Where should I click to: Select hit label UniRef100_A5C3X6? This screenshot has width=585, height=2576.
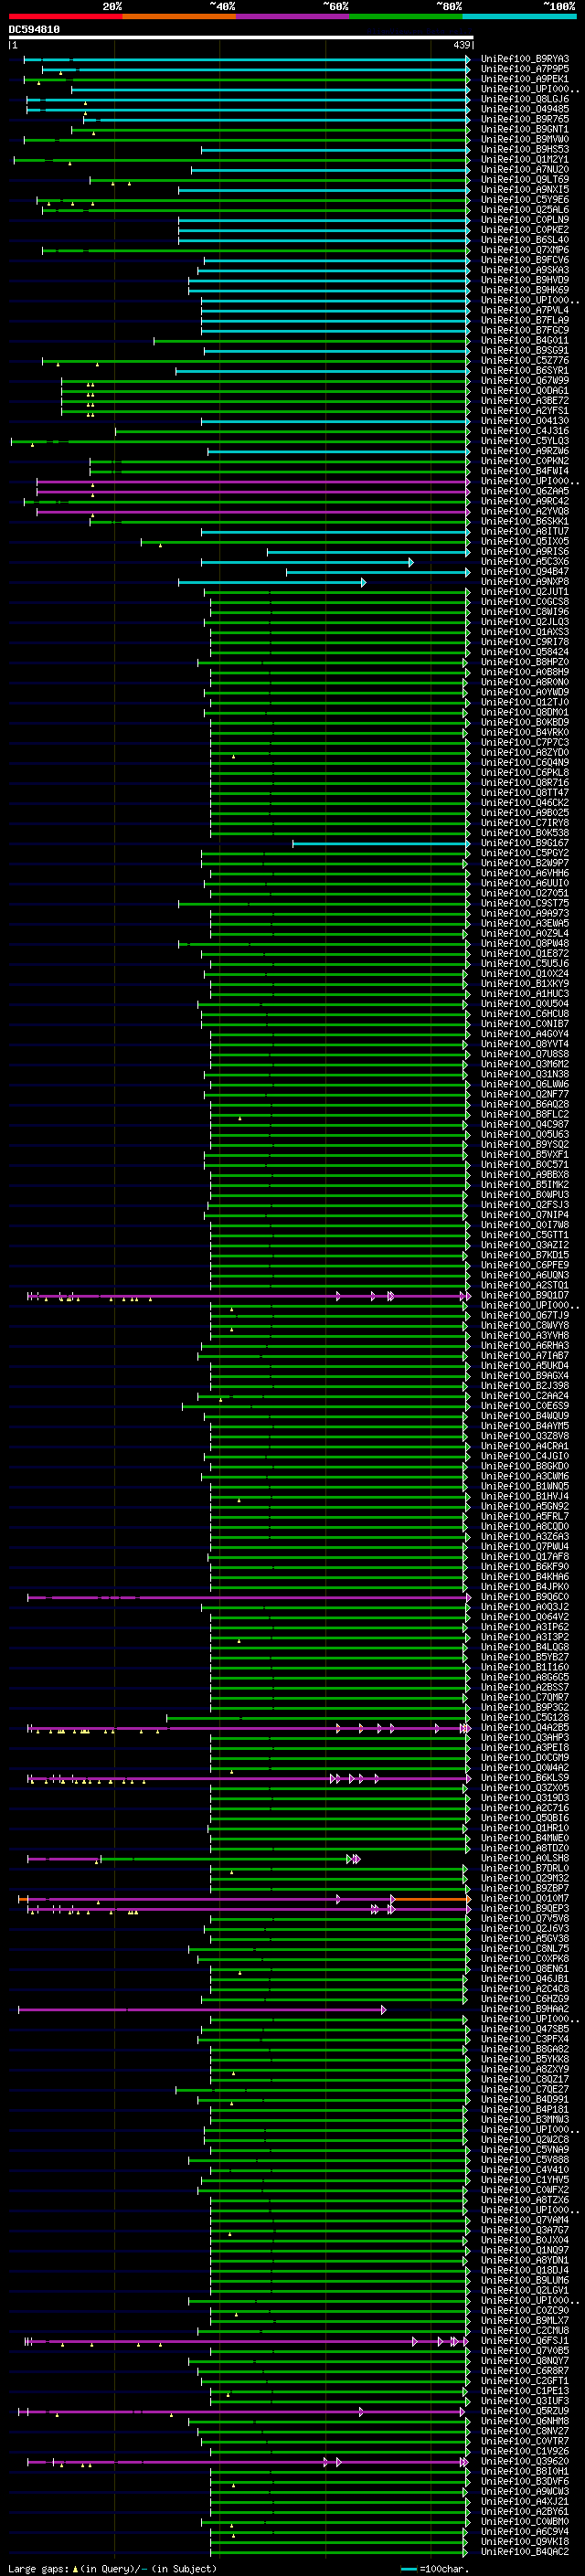[x=525, y=562]
